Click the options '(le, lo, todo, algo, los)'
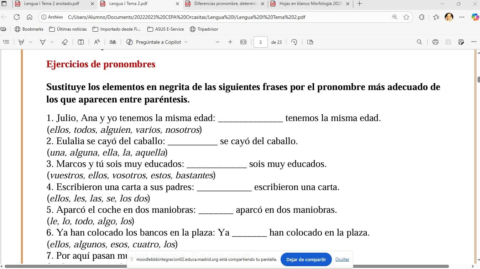This screenshot has width=480, height=269. tap(90, 221)
